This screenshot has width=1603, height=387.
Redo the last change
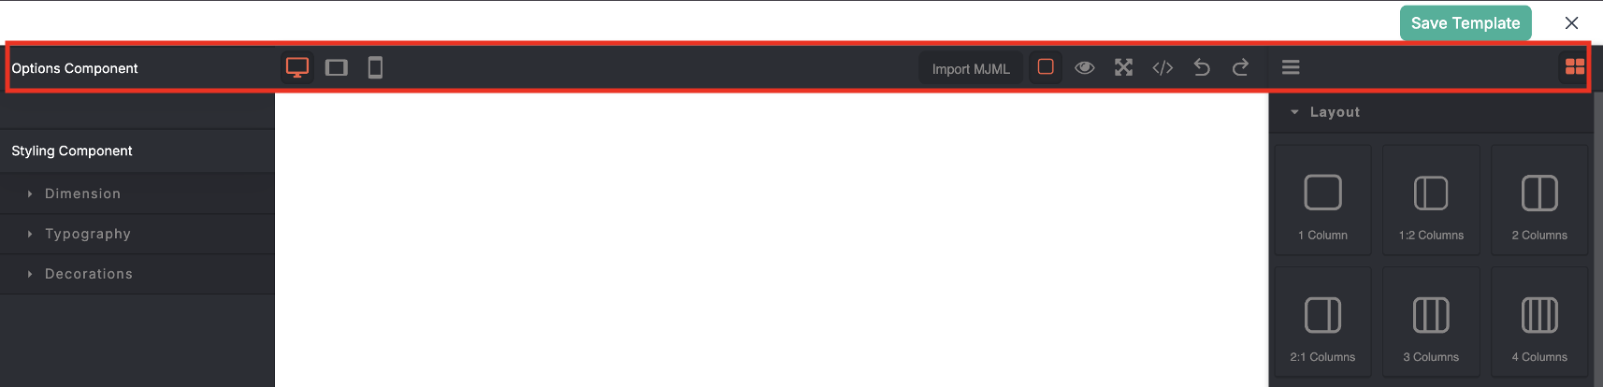(x=1240, y=67)
